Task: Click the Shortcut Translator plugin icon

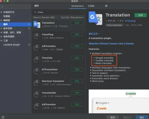Action: tap(37, 83)
